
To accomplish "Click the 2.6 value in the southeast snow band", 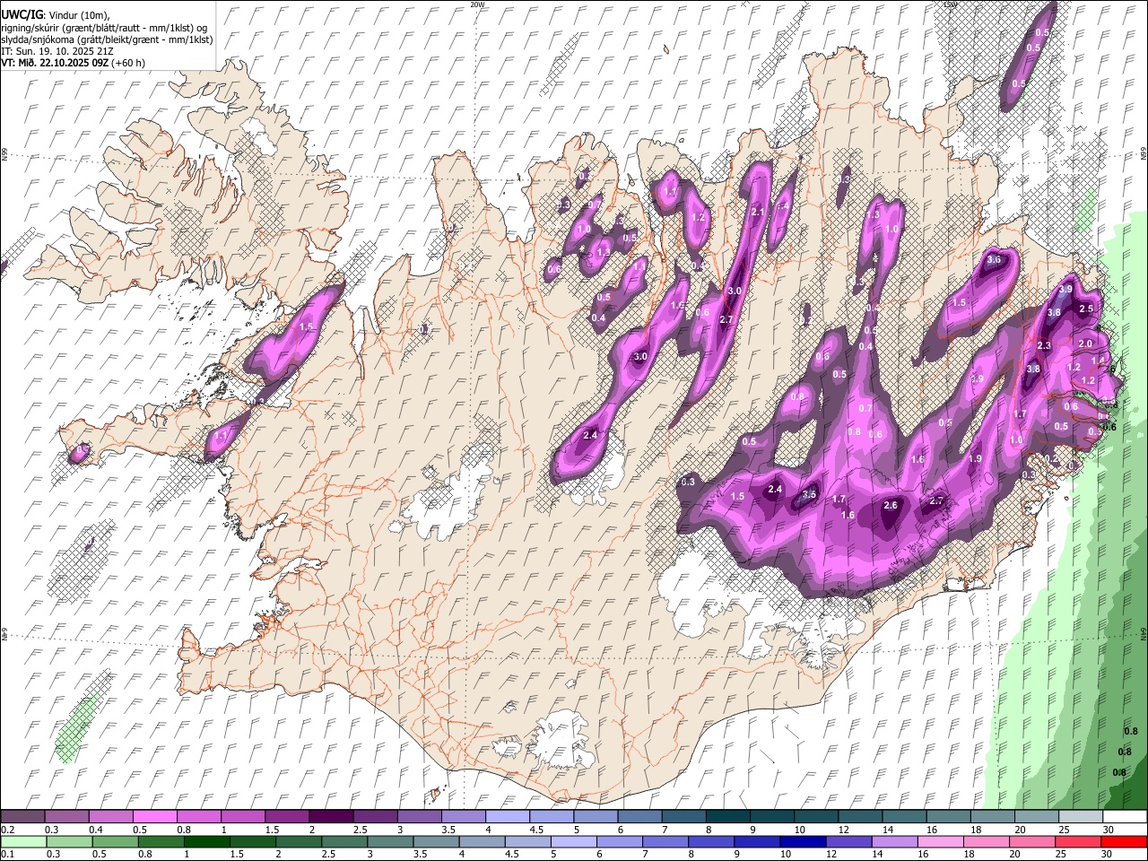I will click(891, 506).
